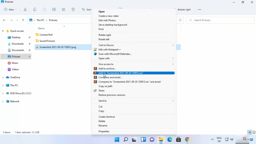This screenshot has height=144, width=256.
Task: Click the Share icon in toolbar
Action: click(x=63, y=9)
